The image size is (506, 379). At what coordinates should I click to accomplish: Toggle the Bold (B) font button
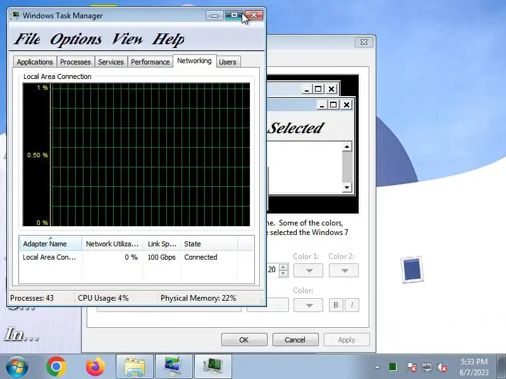point(336,305)
